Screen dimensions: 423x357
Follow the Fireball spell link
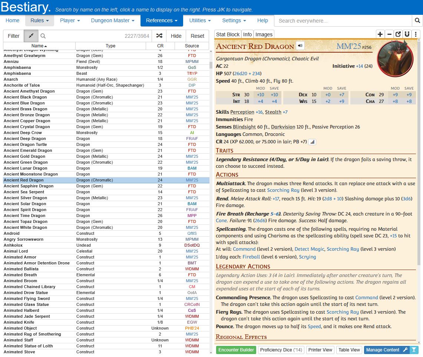tap(251, 257)
